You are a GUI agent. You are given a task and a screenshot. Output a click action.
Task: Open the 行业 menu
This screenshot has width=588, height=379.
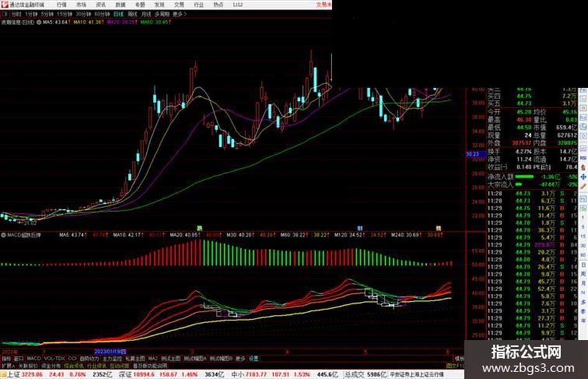198,5
